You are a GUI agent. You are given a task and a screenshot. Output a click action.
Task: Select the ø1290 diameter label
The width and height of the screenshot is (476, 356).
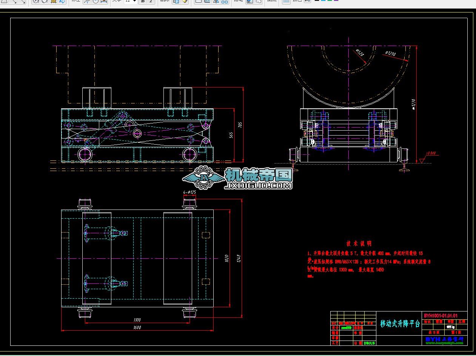[390, 54]
